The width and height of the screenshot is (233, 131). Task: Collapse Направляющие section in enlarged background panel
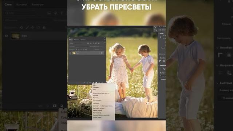coord(217,65)
